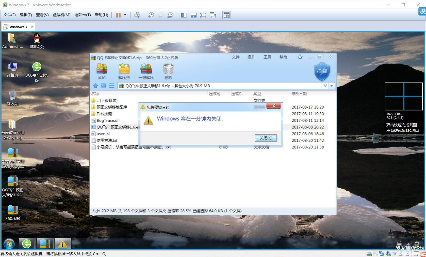This screenshot has height=257, width=426.
Task: Open the 虚拟机(M) menu
Action: coord(61,15)
